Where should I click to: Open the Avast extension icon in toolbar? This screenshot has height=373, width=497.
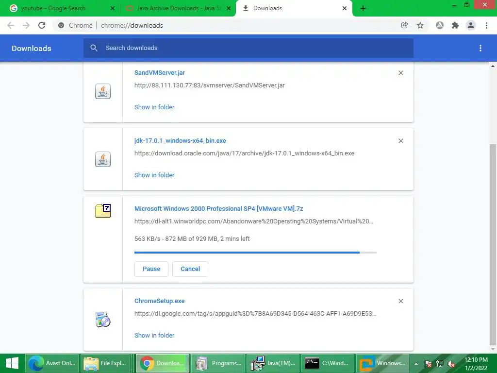(440, 25)
